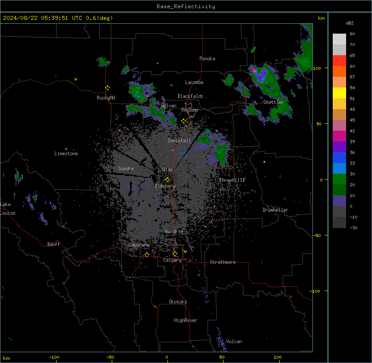Click the Strathmore label
Image resolution: width=372 pixels, height=363 pixels.
tap(223, 262)
